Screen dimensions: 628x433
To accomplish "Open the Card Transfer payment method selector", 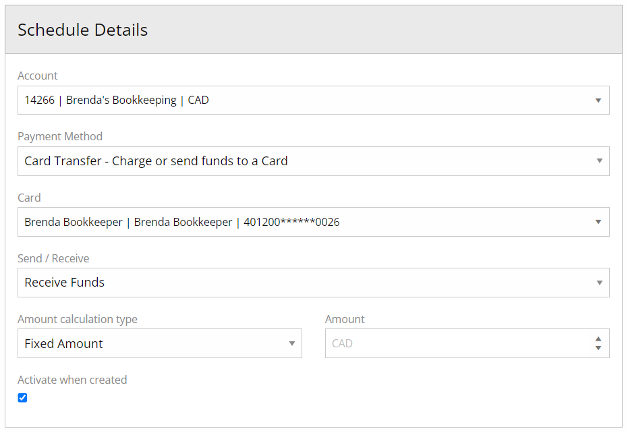I will pos(313,161).
